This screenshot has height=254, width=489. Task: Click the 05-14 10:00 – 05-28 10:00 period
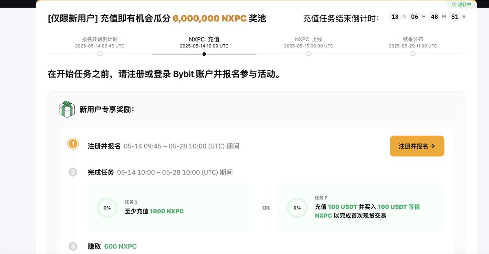pyautogui.click(x=175, y=172)
